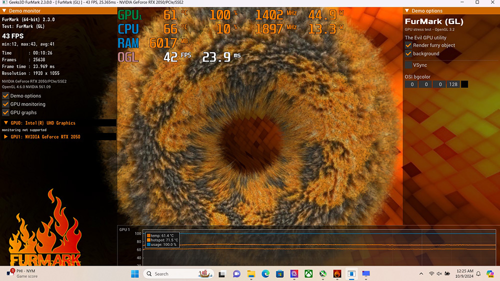Uncheck the GPU graphs checkbox
Screen dimensions: 500x281
5,112
